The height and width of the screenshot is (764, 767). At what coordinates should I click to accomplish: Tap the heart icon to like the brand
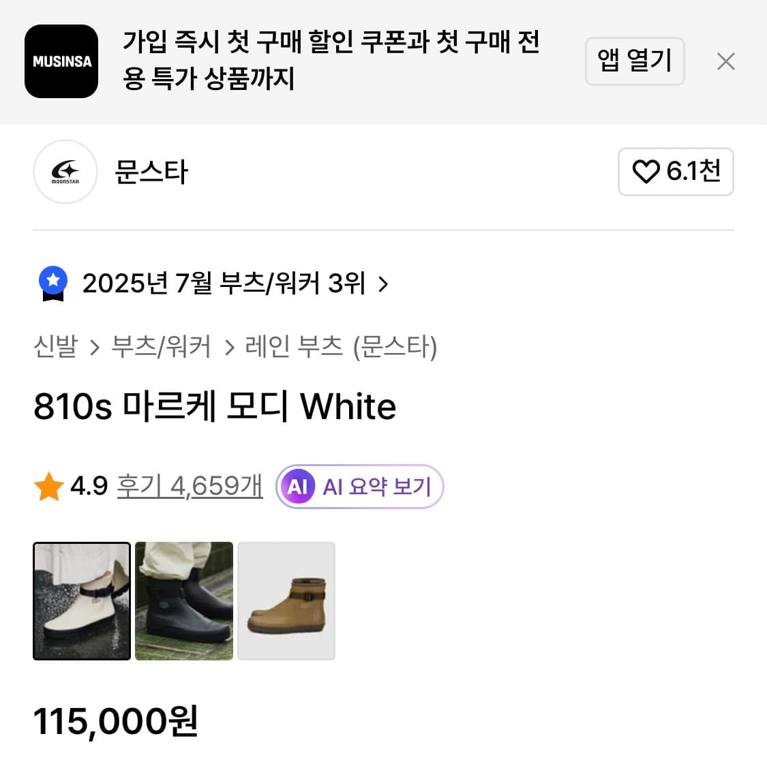[x=645, y=172]
